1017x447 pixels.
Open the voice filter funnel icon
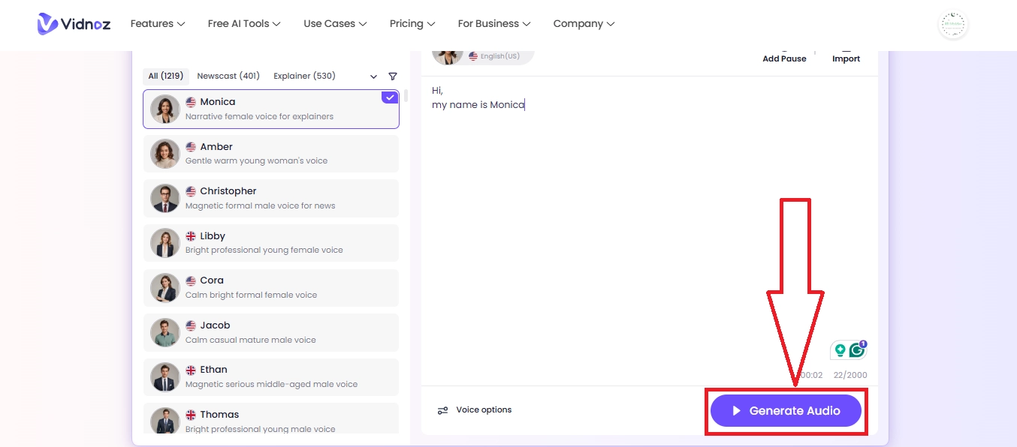pyautogui.click(x=392, y=76)
